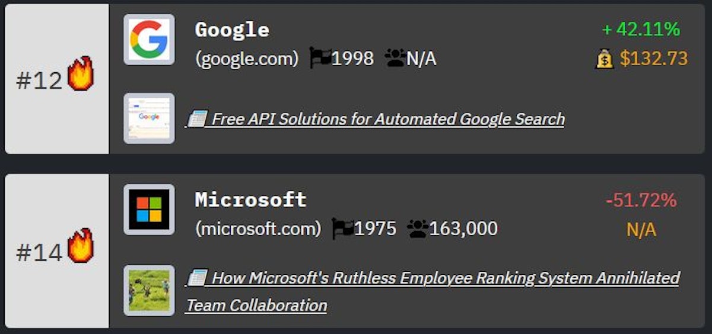Viewport: 712px width, 334px height.
Task: Visit the google.com domain link
Action: click(247, 59)
